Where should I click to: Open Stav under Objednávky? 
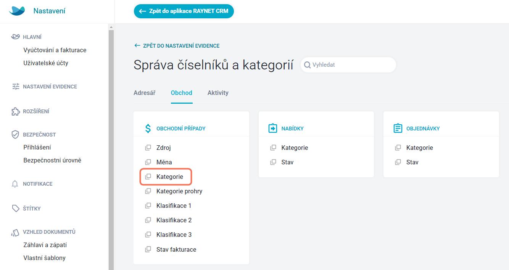tap(412, 162)
